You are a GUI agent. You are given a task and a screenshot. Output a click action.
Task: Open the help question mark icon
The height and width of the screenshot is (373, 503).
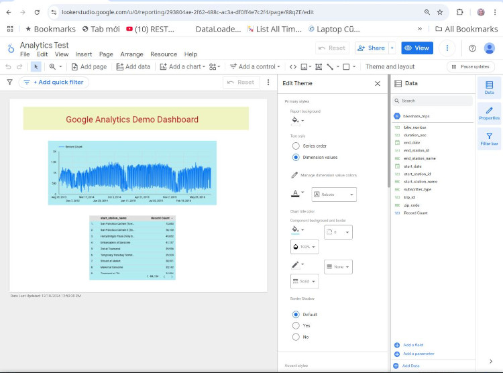pyautogui.click(x=472, y=48)
